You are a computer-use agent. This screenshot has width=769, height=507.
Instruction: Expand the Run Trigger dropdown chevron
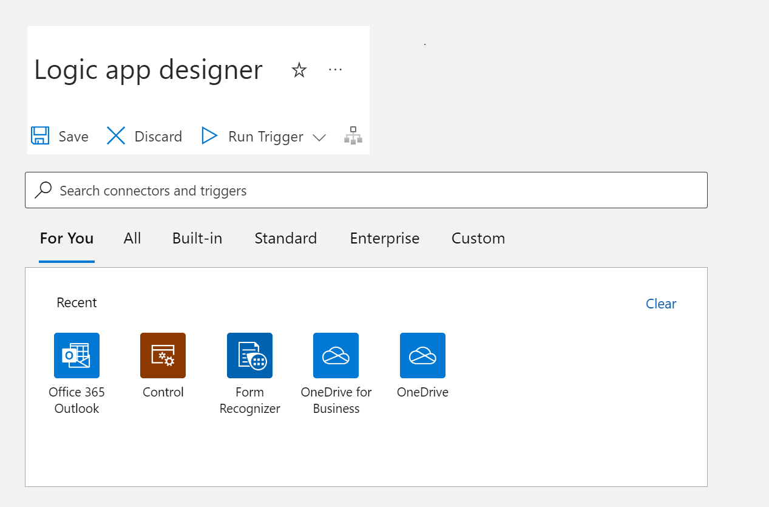[x=319, y=138]
